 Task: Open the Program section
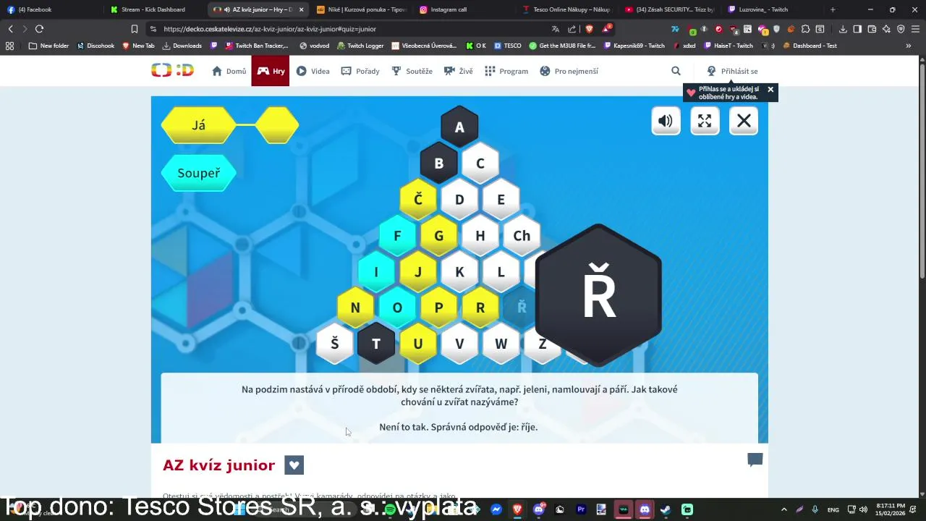(x=506, y=71)
